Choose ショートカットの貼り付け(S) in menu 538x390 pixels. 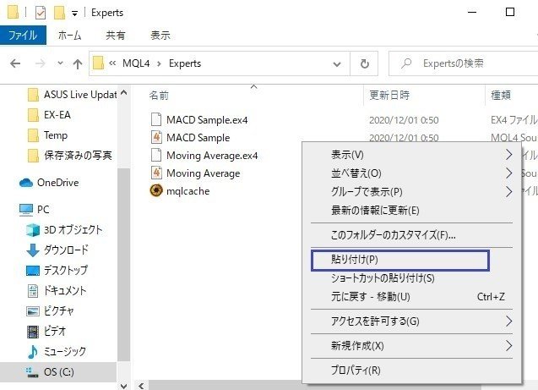[412, 278]
